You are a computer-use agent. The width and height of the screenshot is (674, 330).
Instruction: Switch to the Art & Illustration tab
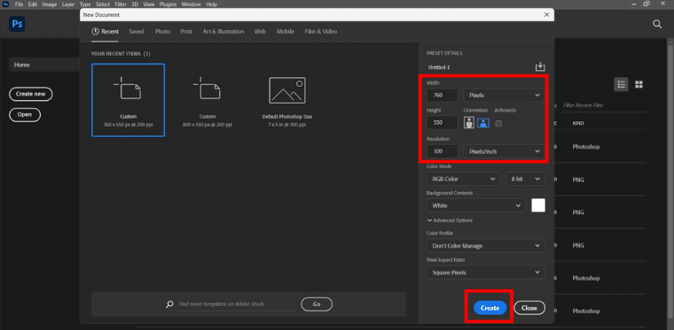223,32
